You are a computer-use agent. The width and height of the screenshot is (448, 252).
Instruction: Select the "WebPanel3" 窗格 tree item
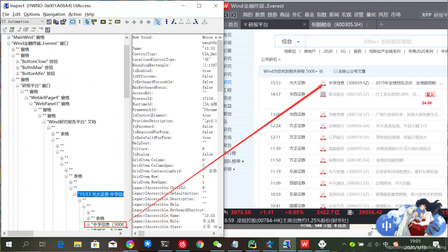point(52,104)
